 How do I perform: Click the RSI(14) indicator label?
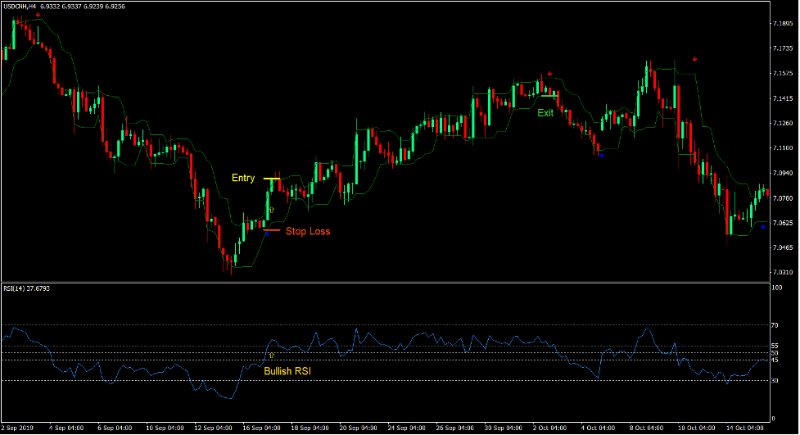(16, 288)
